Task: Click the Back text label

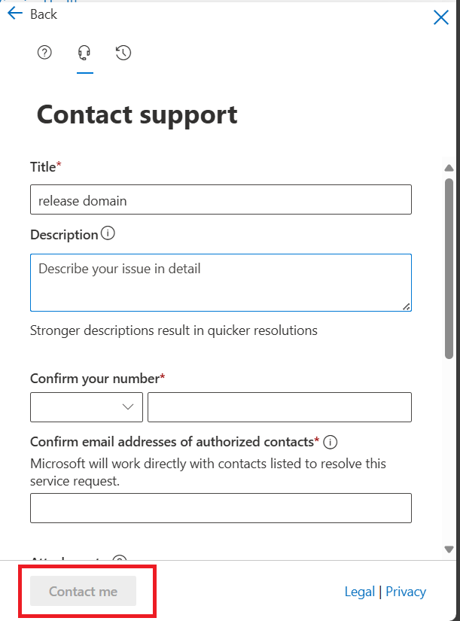Action: [x=44, y=14]
